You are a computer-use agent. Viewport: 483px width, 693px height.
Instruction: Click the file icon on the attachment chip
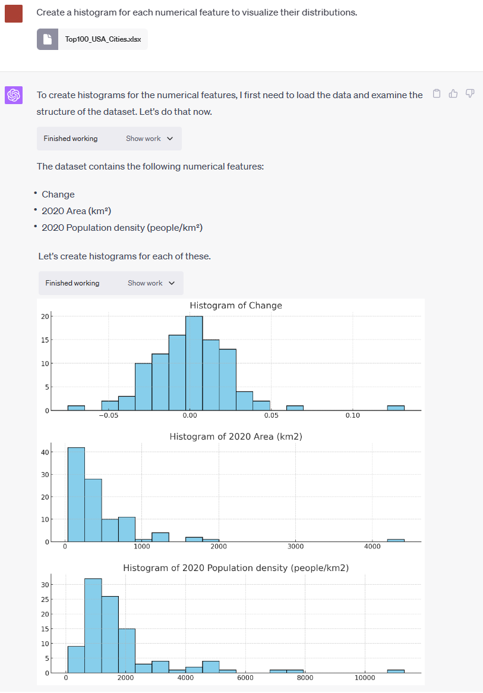[x=48, y=39]
